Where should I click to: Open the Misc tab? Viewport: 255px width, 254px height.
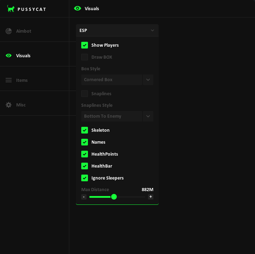(21, 105)
